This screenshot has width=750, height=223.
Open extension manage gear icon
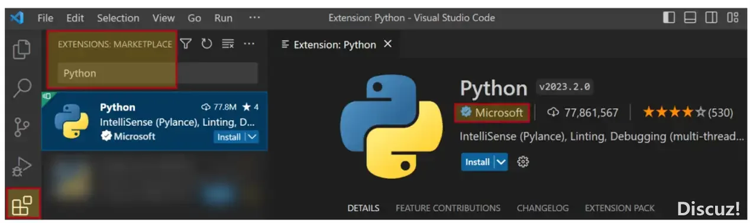(523, 161)
